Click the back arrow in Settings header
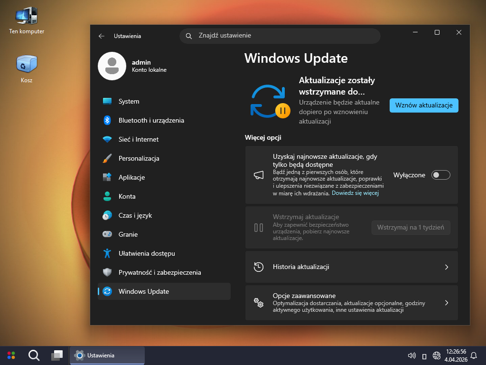 click(x=101, y=36)
